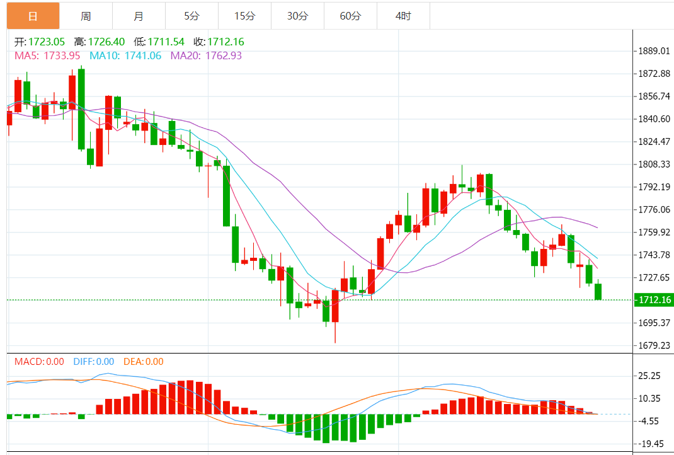Click the DIFF: 0.00 label
The width and height of the screenshot is (674, 455).
[94, 362]
